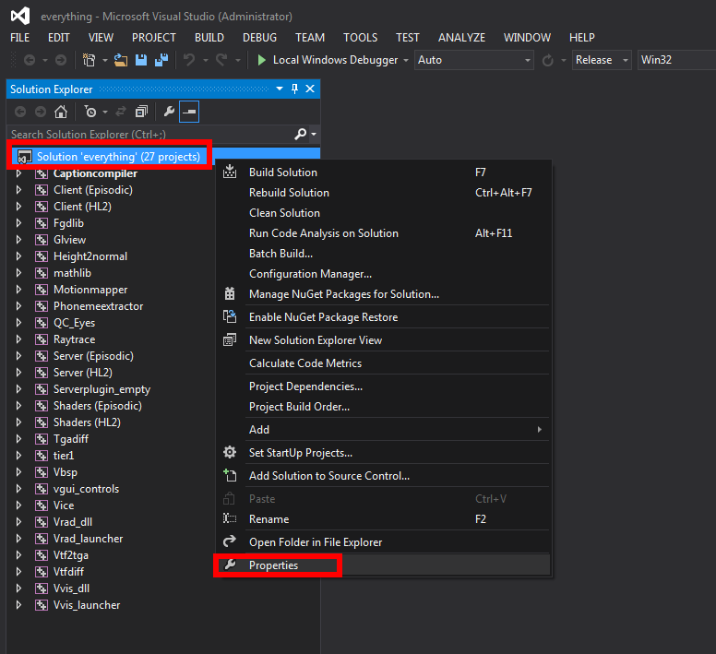716x654 pixels.
Task: Click the Refresh icon beside Auto combo
Action: pyautogui.click(x=547, y=60)
